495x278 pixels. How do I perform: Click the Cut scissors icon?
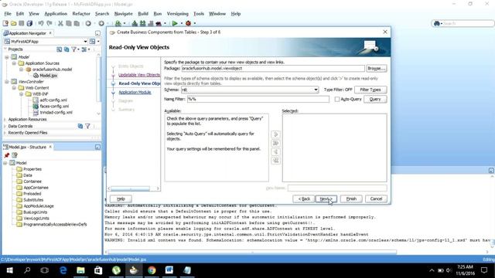[60, 23]
